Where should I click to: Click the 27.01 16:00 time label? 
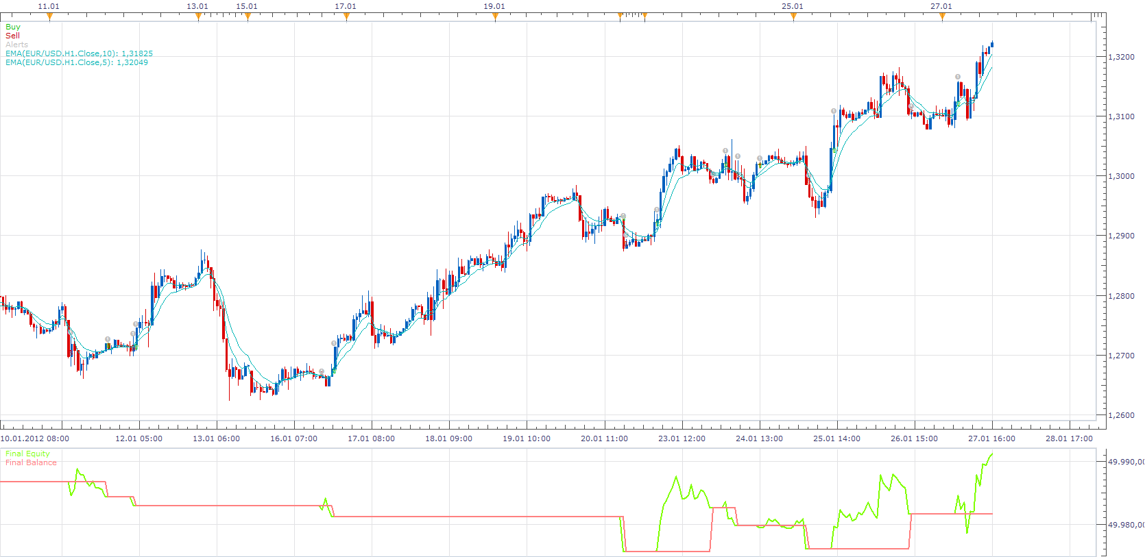(992, 438)
